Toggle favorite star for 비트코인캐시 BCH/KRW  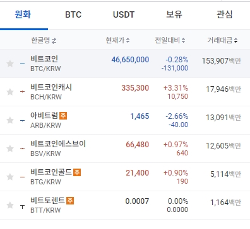click(10, 92)
